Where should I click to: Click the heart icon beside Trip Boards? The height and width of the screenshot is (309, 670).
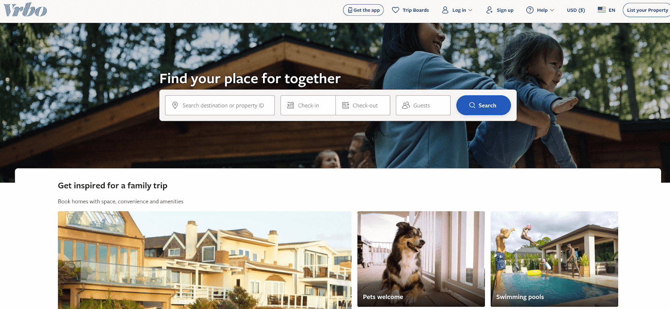[x=395, y=10]
